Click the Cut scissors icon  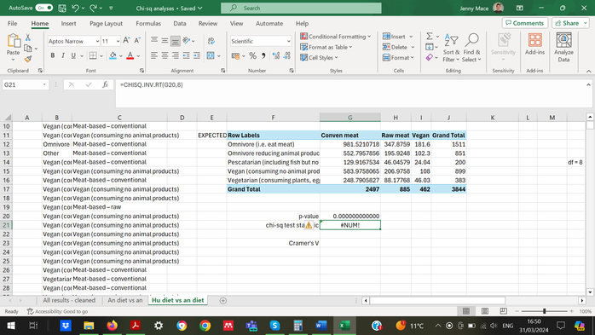27,38
